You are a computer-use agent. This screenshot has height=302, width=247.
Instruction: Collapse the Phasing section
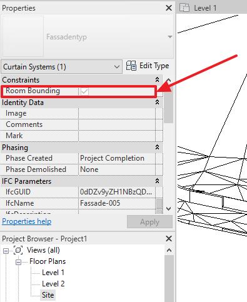[157, 147]
